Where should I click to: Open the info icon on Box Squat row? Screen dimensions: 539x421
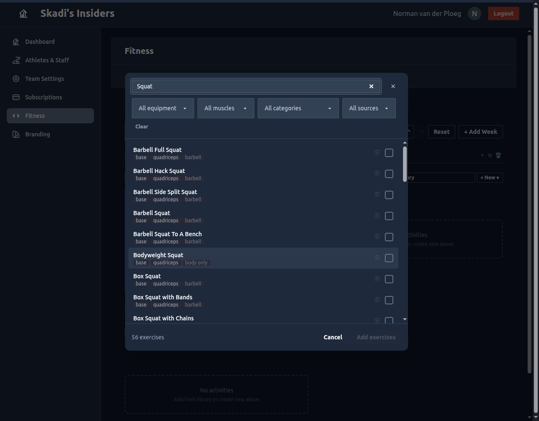click(377, 279)
